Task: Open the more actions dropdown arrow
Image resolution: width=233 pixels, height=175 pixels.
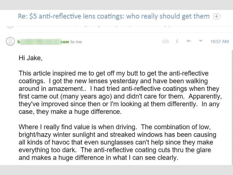Action: pyautogui.click(x=200, y=41)
